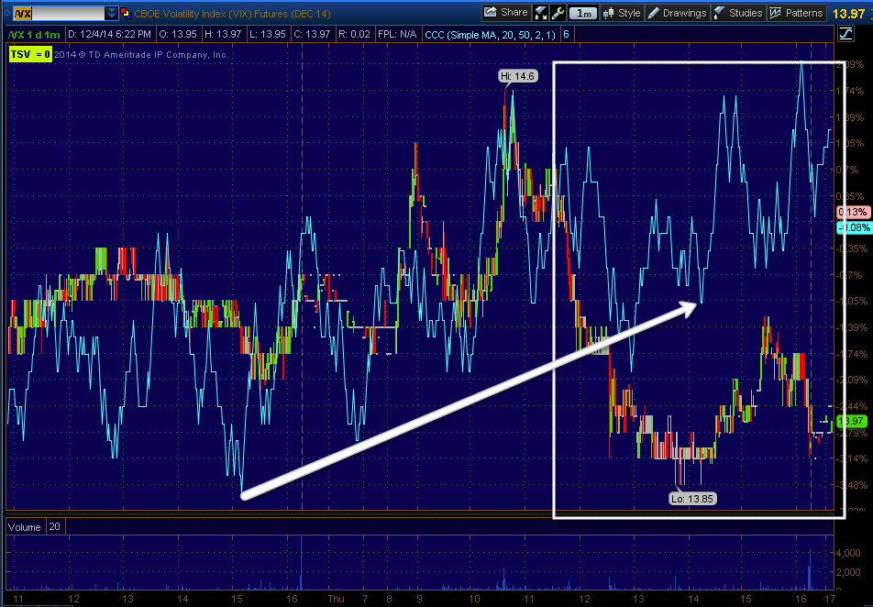Click the study value 6 beside CCC
Viewport: 873px width, 607px height.
(x=566, y=35)
